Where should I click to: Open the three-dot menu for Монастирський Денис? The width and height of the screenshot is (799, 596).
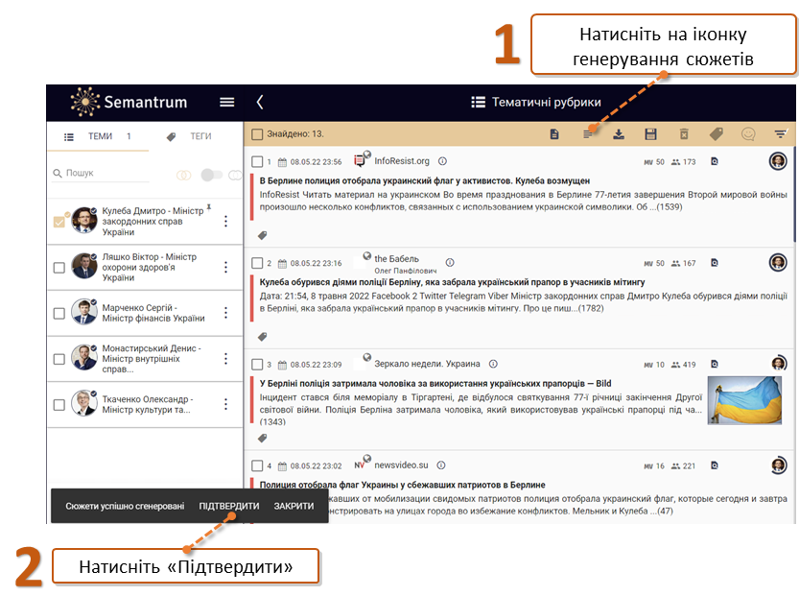tap(225, 358)
